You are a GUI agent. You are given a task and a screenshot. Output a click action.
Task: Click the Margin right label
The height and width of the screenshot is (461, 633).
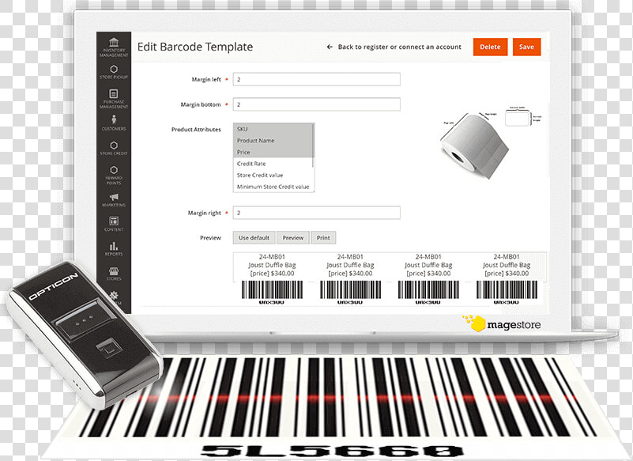tap(204, 213)
